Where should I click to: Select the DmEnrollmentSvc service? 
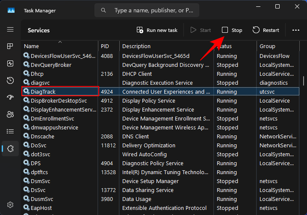click(53, 119)
